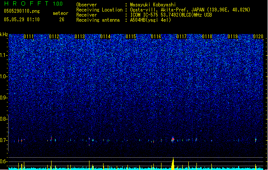Click the meteor label
This screenshot has width=268, height=170.
pos(61,13)
